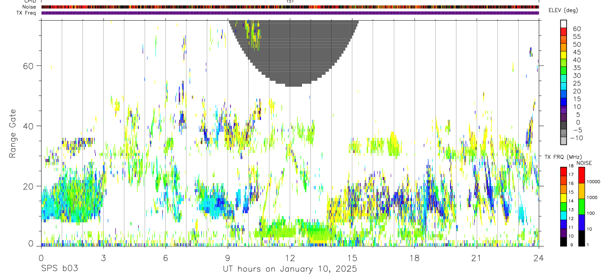Click the x-axis tick label '18'
This screenshot has width=606, height=279.
coord(415,258)
